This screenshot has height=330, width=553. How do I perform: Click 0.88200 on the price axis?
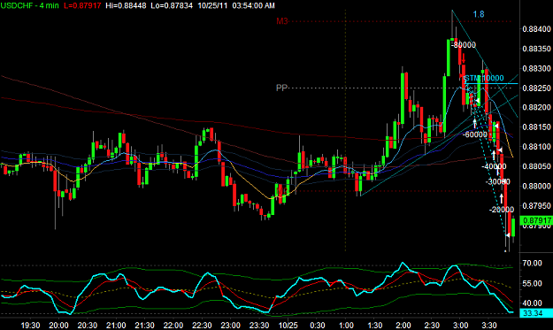536,107
